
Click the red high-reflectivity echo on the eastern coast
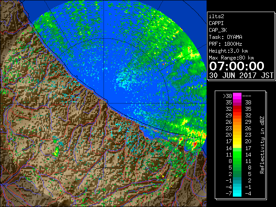[195, 144]
